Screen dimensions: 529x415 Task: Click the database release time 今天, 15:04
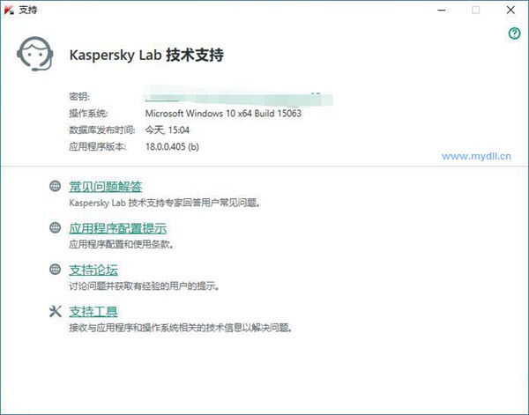[x=167, y=130]
